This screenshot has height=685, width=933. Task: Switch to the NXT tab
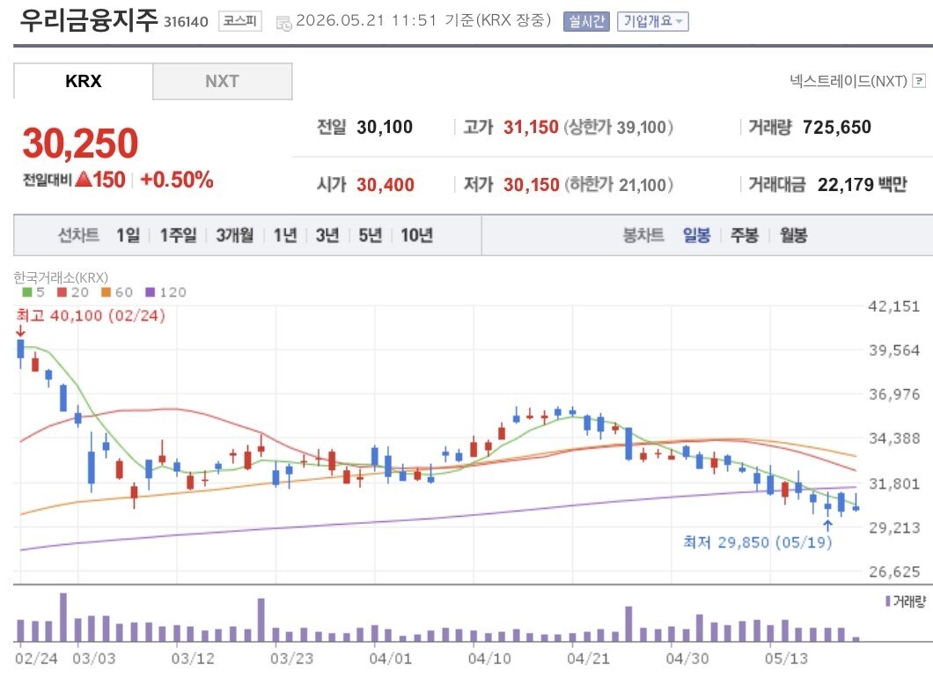tap(222, 81)
